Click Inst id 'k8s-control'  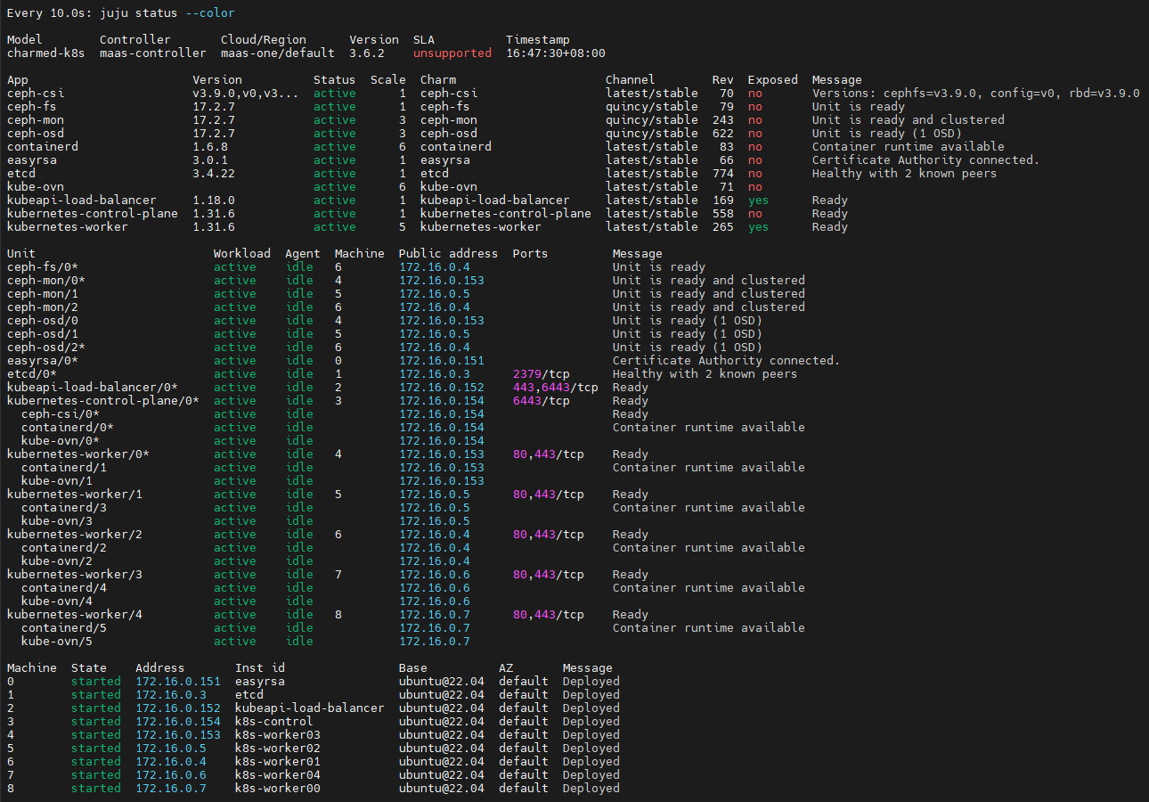click(274, 722)
